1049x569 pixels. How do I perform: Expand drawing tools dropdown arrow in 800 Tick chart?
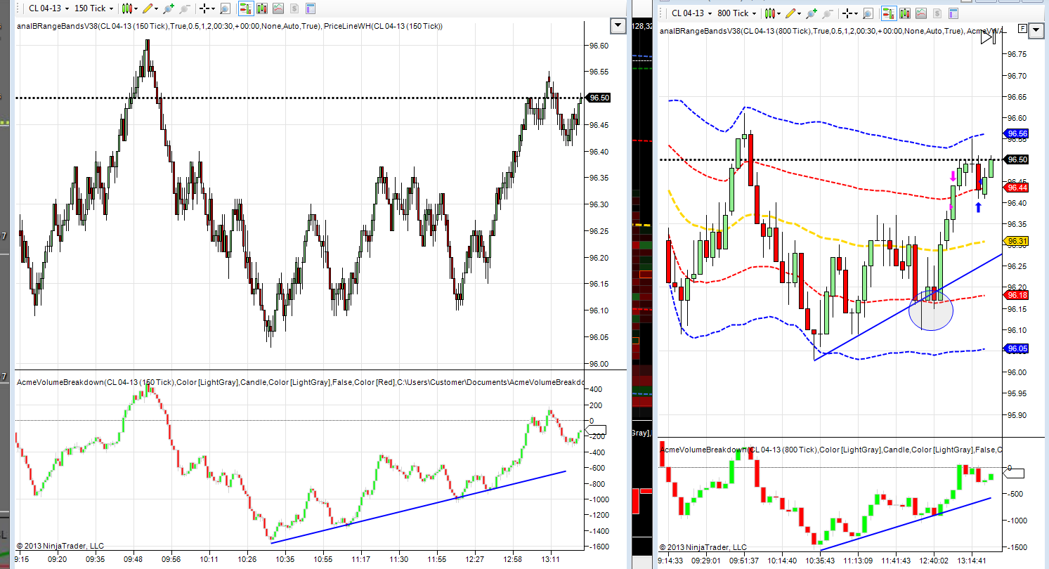pos(799,13)
